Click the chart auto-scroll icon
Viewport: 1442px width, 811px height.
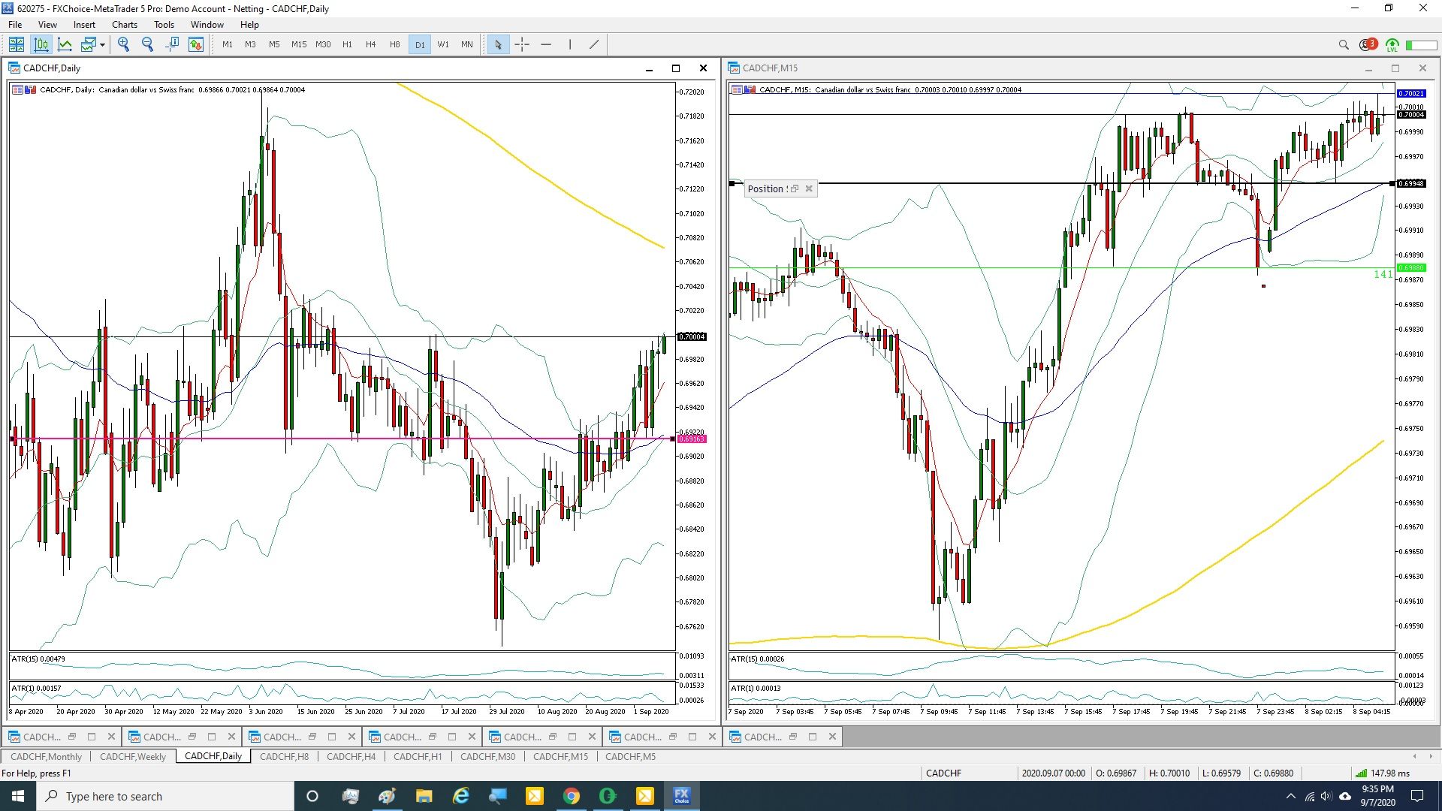[172, 44]
